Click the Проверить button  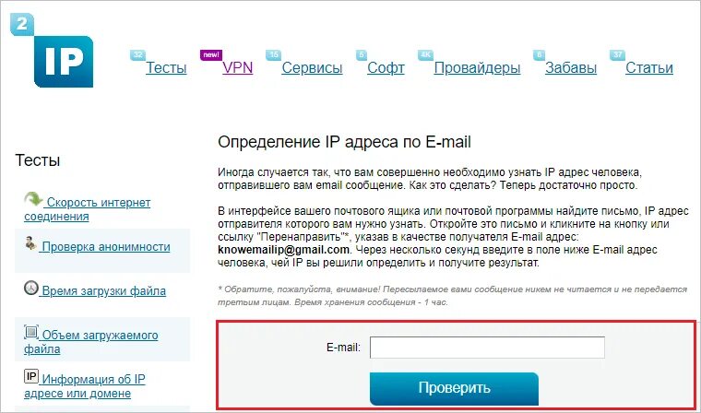click(x=454, y=388)
